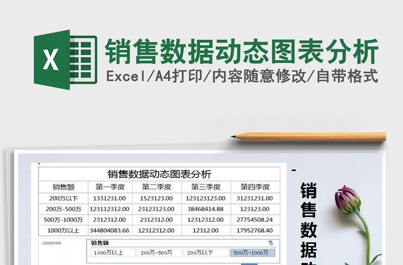Viewport: 403px width, 265px height.
Task: Click cell value 12312.00
Action: pyautogui.click(x=206, y=231)
